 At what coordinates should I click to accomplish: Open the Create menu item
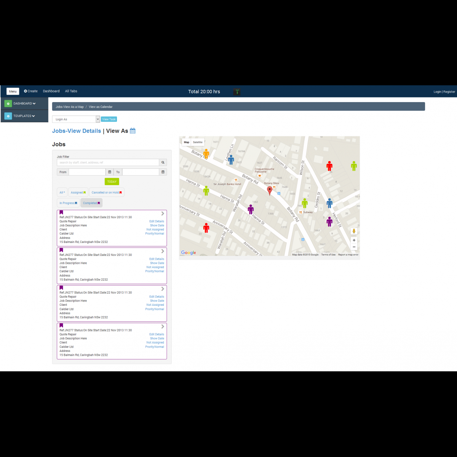[31, 91]
